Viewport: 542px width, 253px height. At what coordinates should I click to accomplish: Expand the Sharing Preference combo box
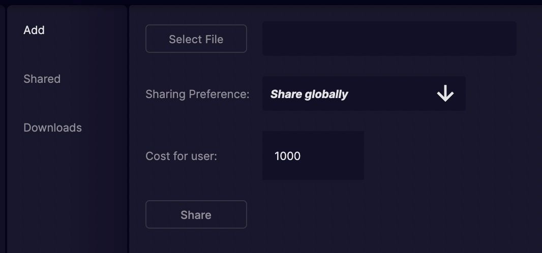point(364,93)
